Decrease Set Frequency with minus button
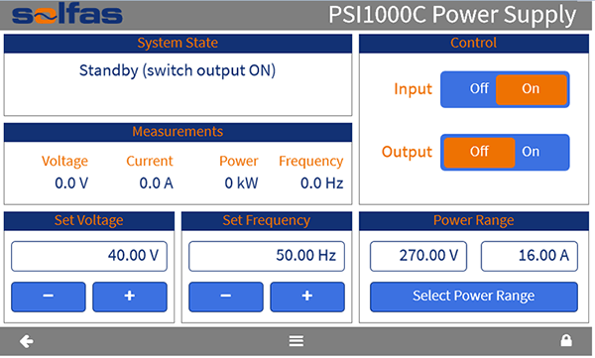This screenshot has height=358, width=595. [226, 297]
